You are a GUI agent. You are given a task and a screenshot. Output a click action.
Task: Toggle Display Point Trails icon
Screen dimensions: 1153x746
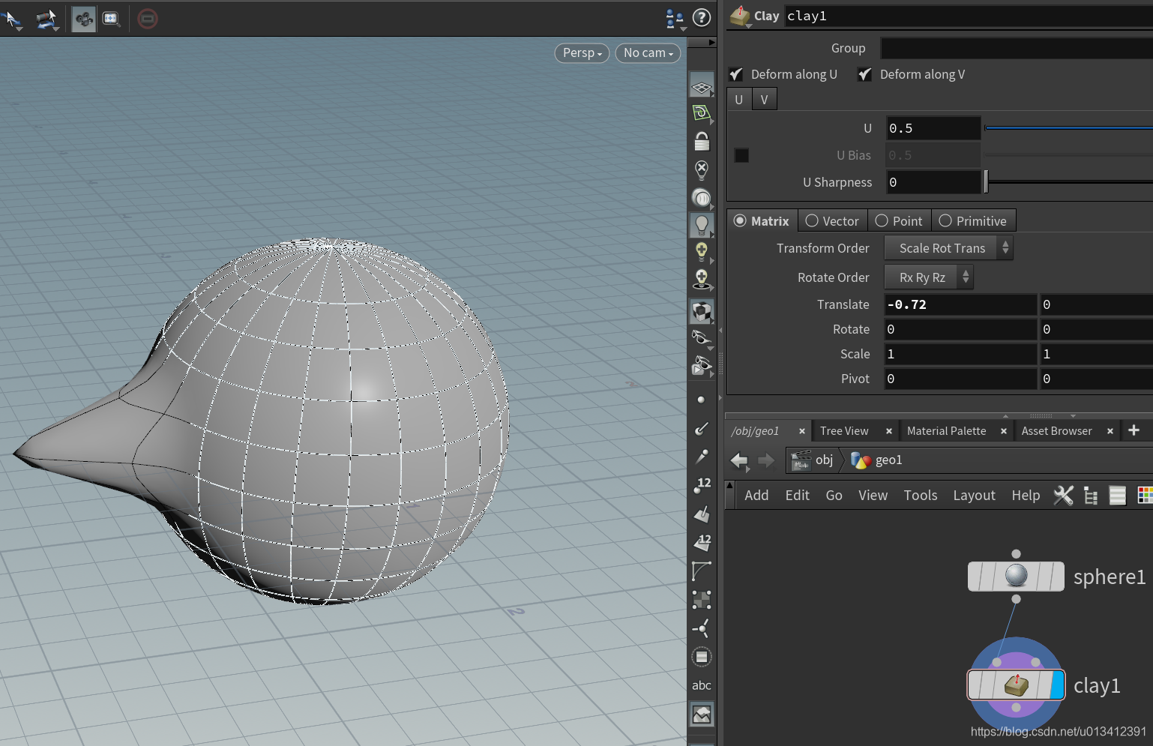pos(702,457)
